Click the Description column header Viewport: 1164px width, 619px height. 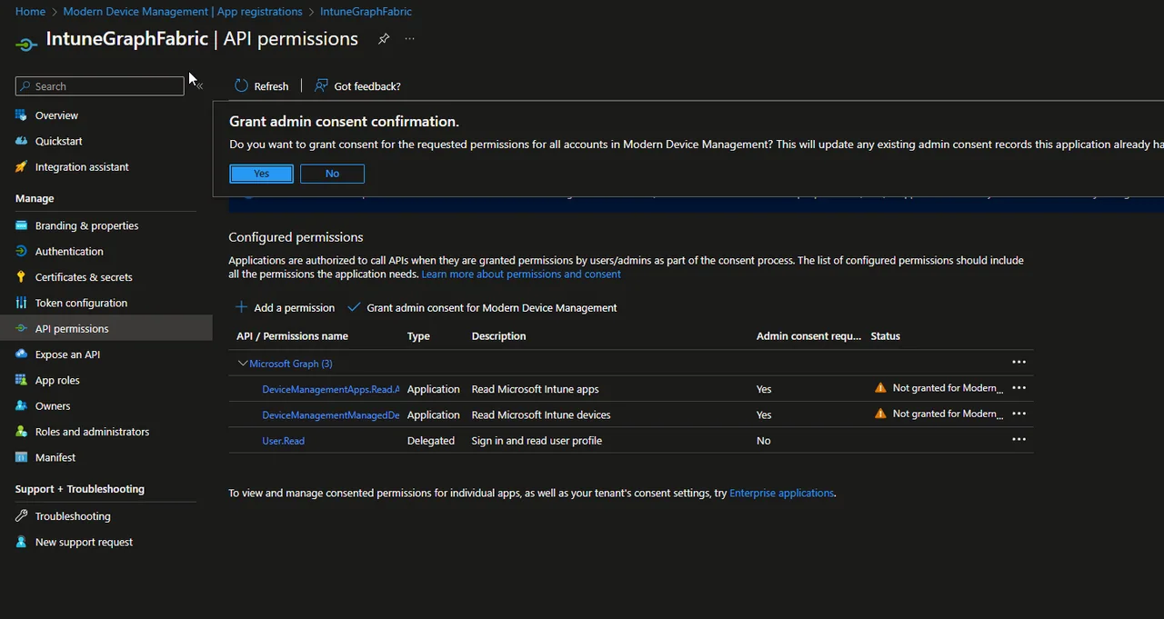(498, 336)
